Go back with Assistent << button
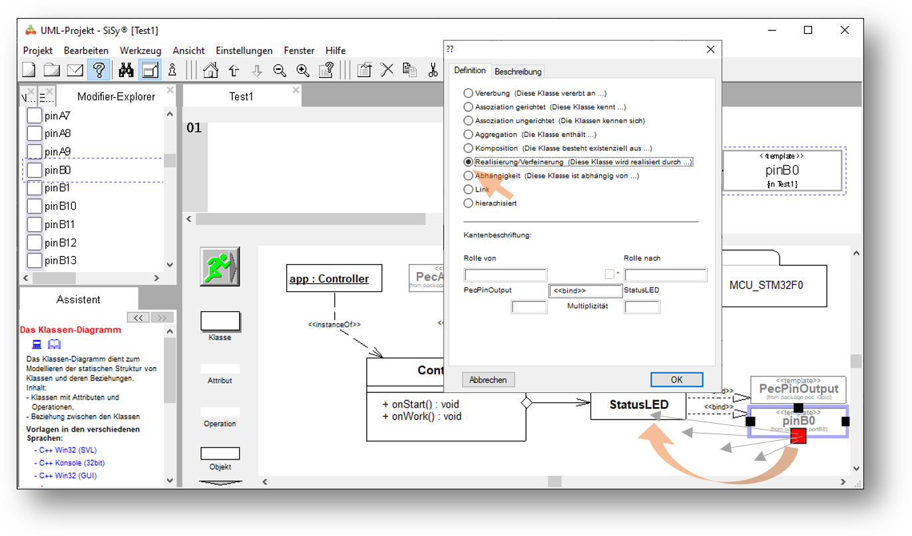 tap(138, 318)
